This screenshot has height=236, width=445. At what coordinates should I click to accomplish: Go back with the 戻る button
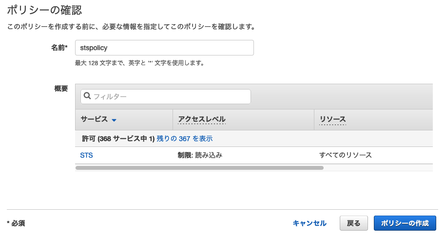coord(353,223)
